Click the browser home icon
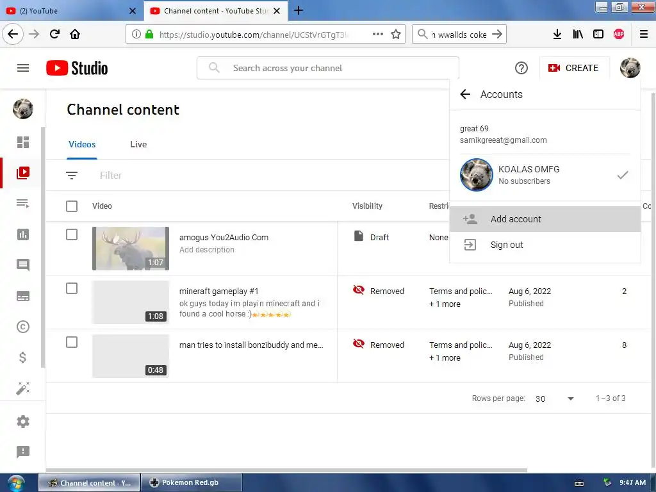This screenshot has height=492, width=656. tap(75, 34)
